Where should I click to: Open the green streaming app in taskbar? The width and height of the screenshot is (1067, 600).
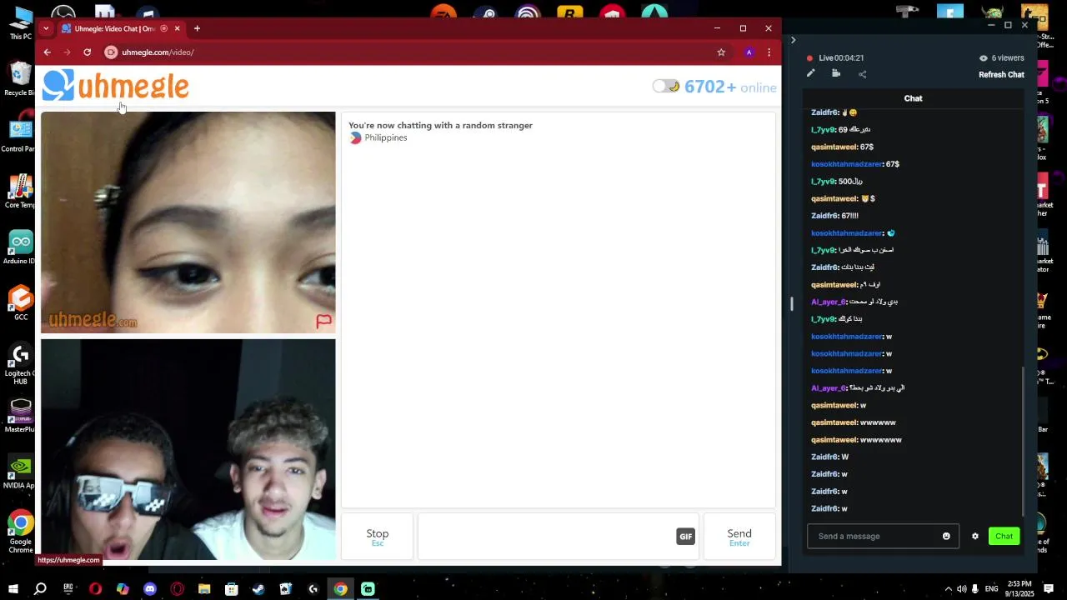click(368, 589)
